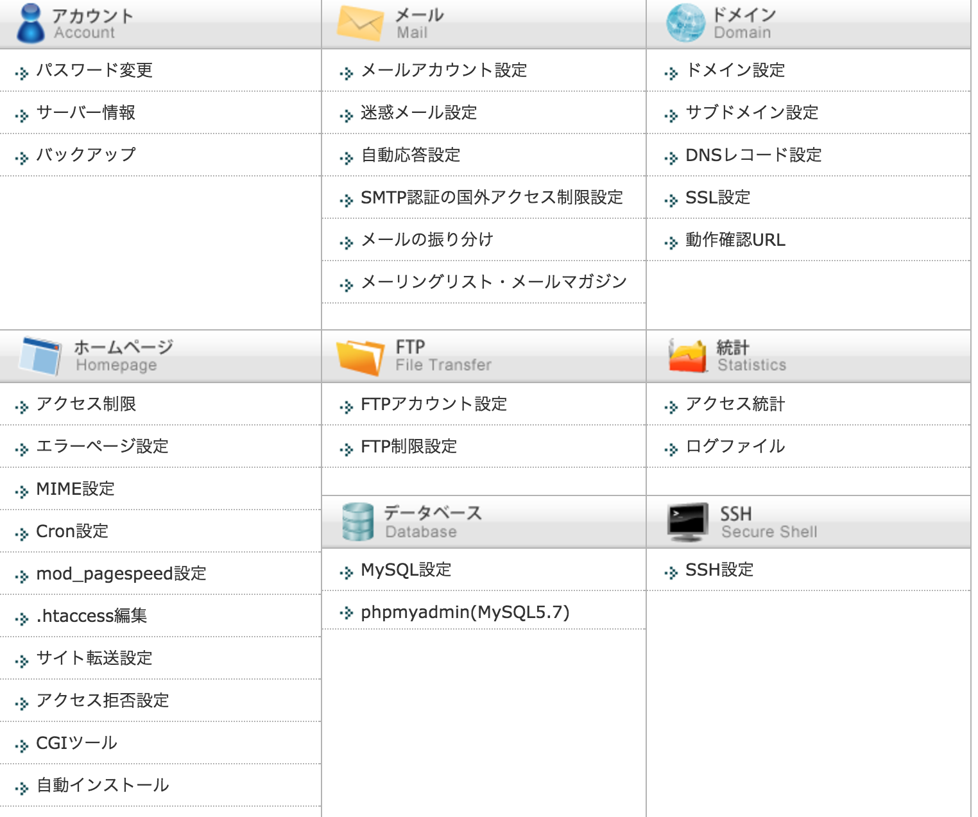This screenshot has width=978, height=817.
Task: Click the アカウント Account section heading
Action: point(92,23)
